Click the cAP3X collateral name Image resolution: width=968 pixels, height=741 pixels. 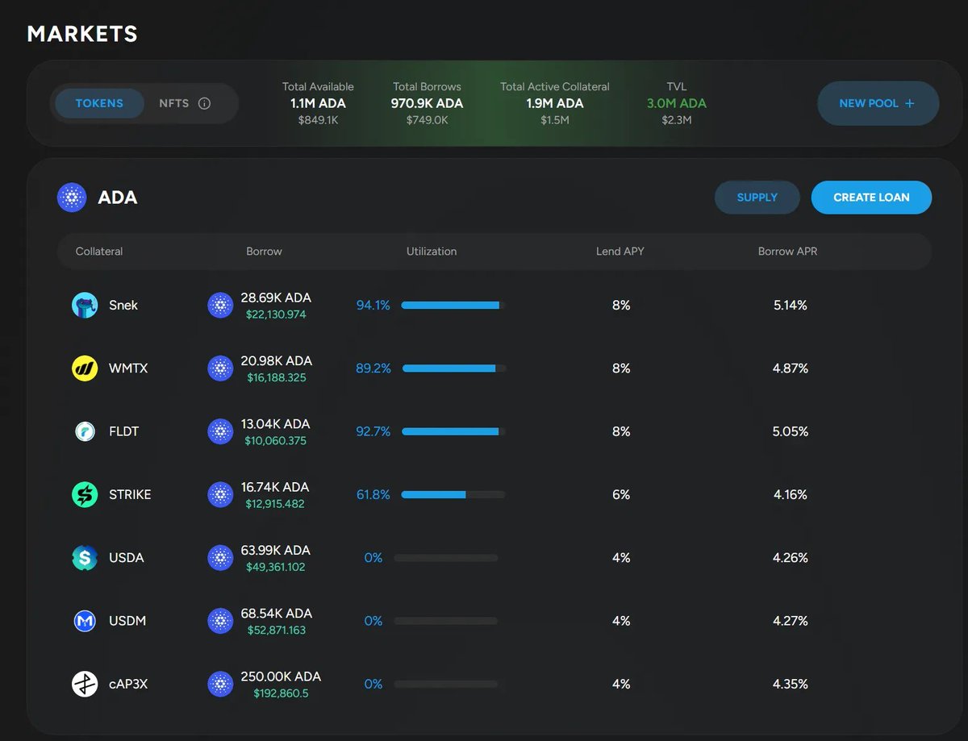click(x=128, y=684)
